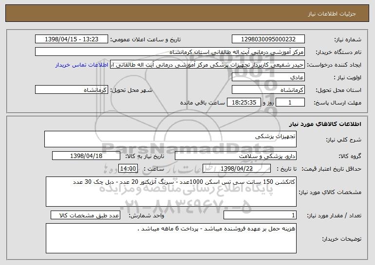Click the حداقل تاریخ اعتبار قیمت label
This screenshot has height=265, width=375.
tap(332, 169)
